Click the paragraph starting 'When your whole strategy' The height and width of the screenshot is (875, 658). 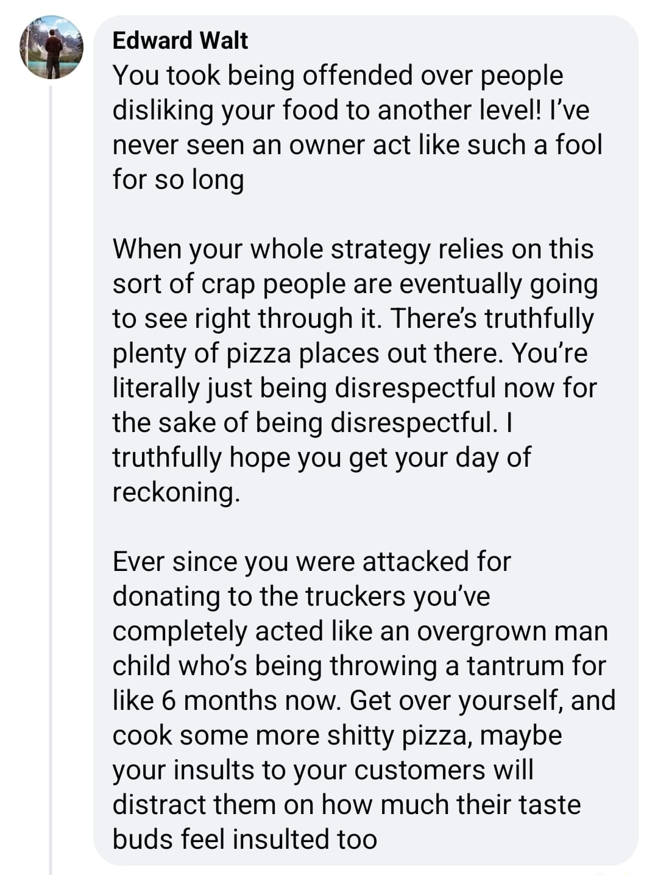pos(355,370)
